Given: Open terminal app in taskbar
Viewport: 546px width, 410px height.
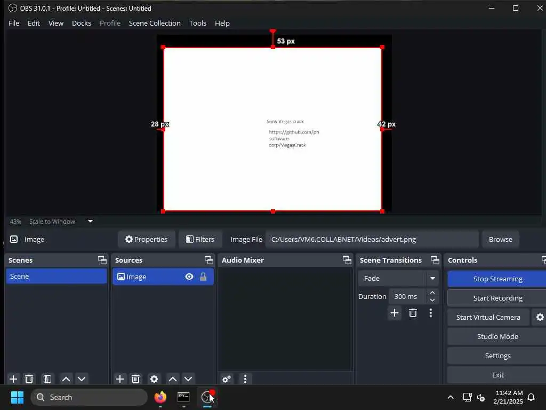Looking at the screenshot, I should [183, 397].
